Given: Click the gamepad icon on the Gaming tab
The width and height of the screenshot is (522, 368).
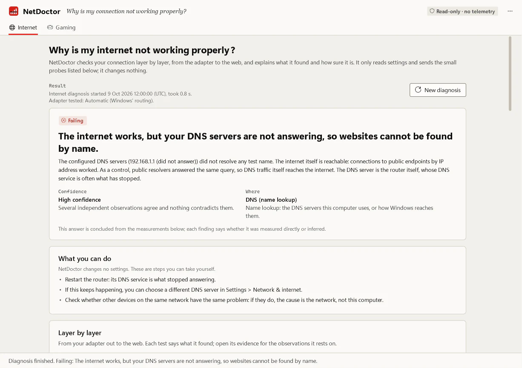Looking at the screenshot, I should coord(50,27).
